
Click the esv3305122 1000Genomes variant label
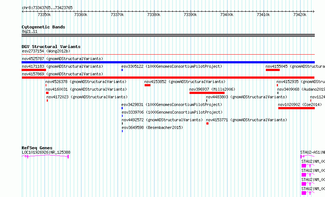(172, 66)
